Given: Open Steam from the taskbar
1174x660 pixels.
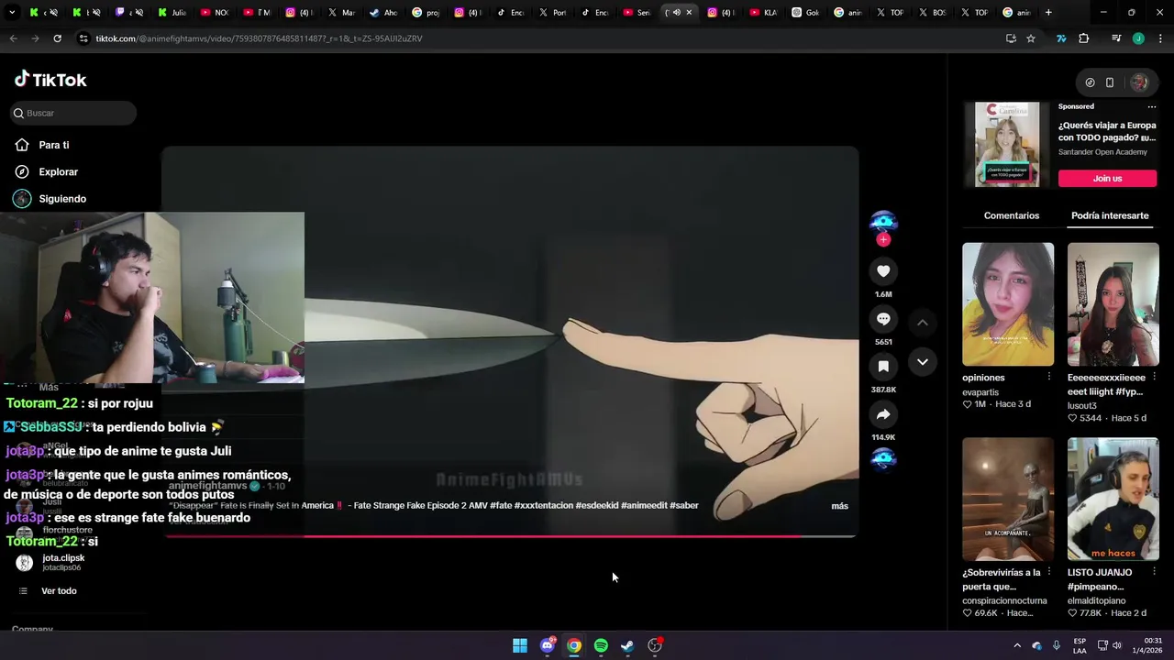Looking at the screenshot, I should pyautogui.click(x=627, y=645).
